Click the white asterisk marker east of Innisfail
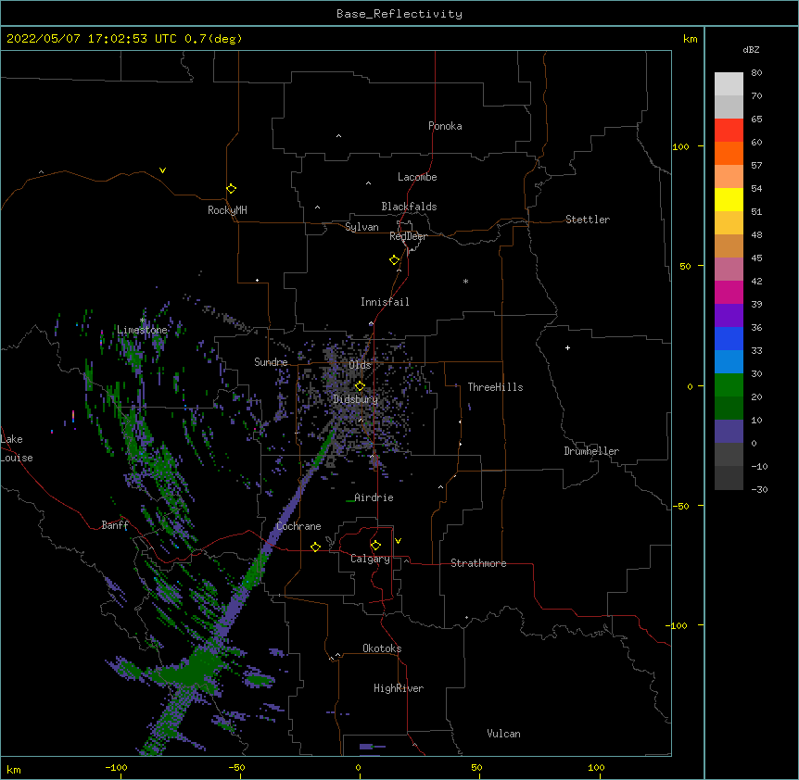This screenshot has width=799, height=780. (465, 281)
